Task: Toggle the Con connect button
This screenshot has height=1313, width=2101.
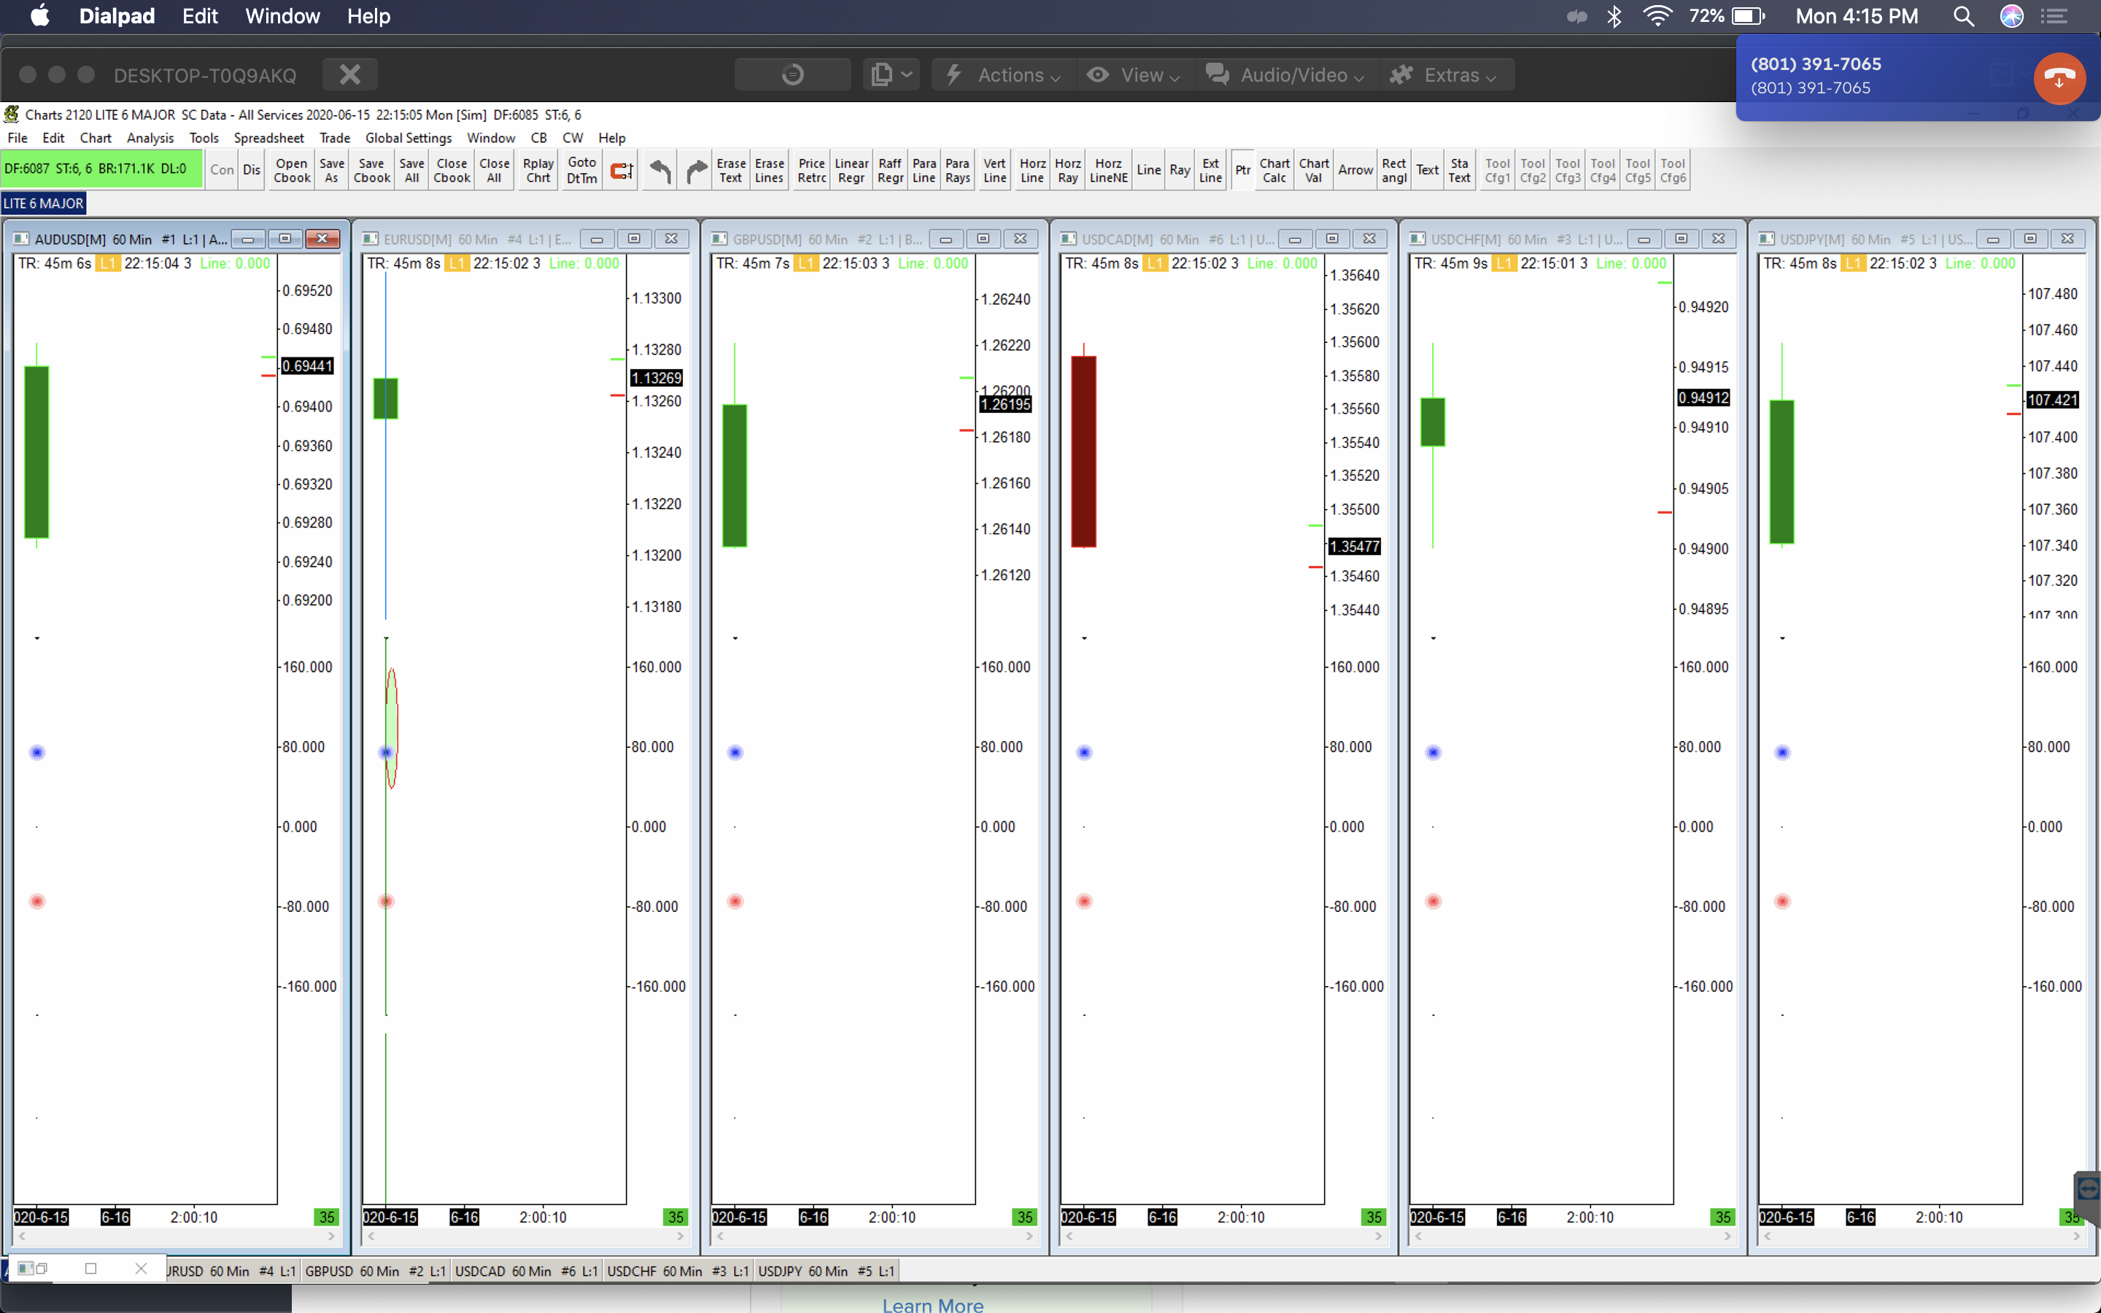Action: coord(223,170)
